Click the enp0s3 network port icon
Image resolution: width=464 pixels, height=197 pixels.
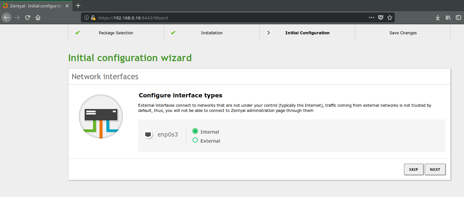149,135
